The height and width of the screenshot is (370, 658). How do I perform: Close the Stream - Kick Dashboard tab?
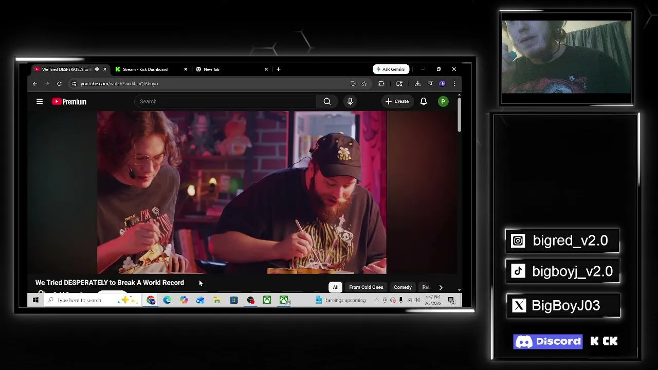(x=185, y=69)
